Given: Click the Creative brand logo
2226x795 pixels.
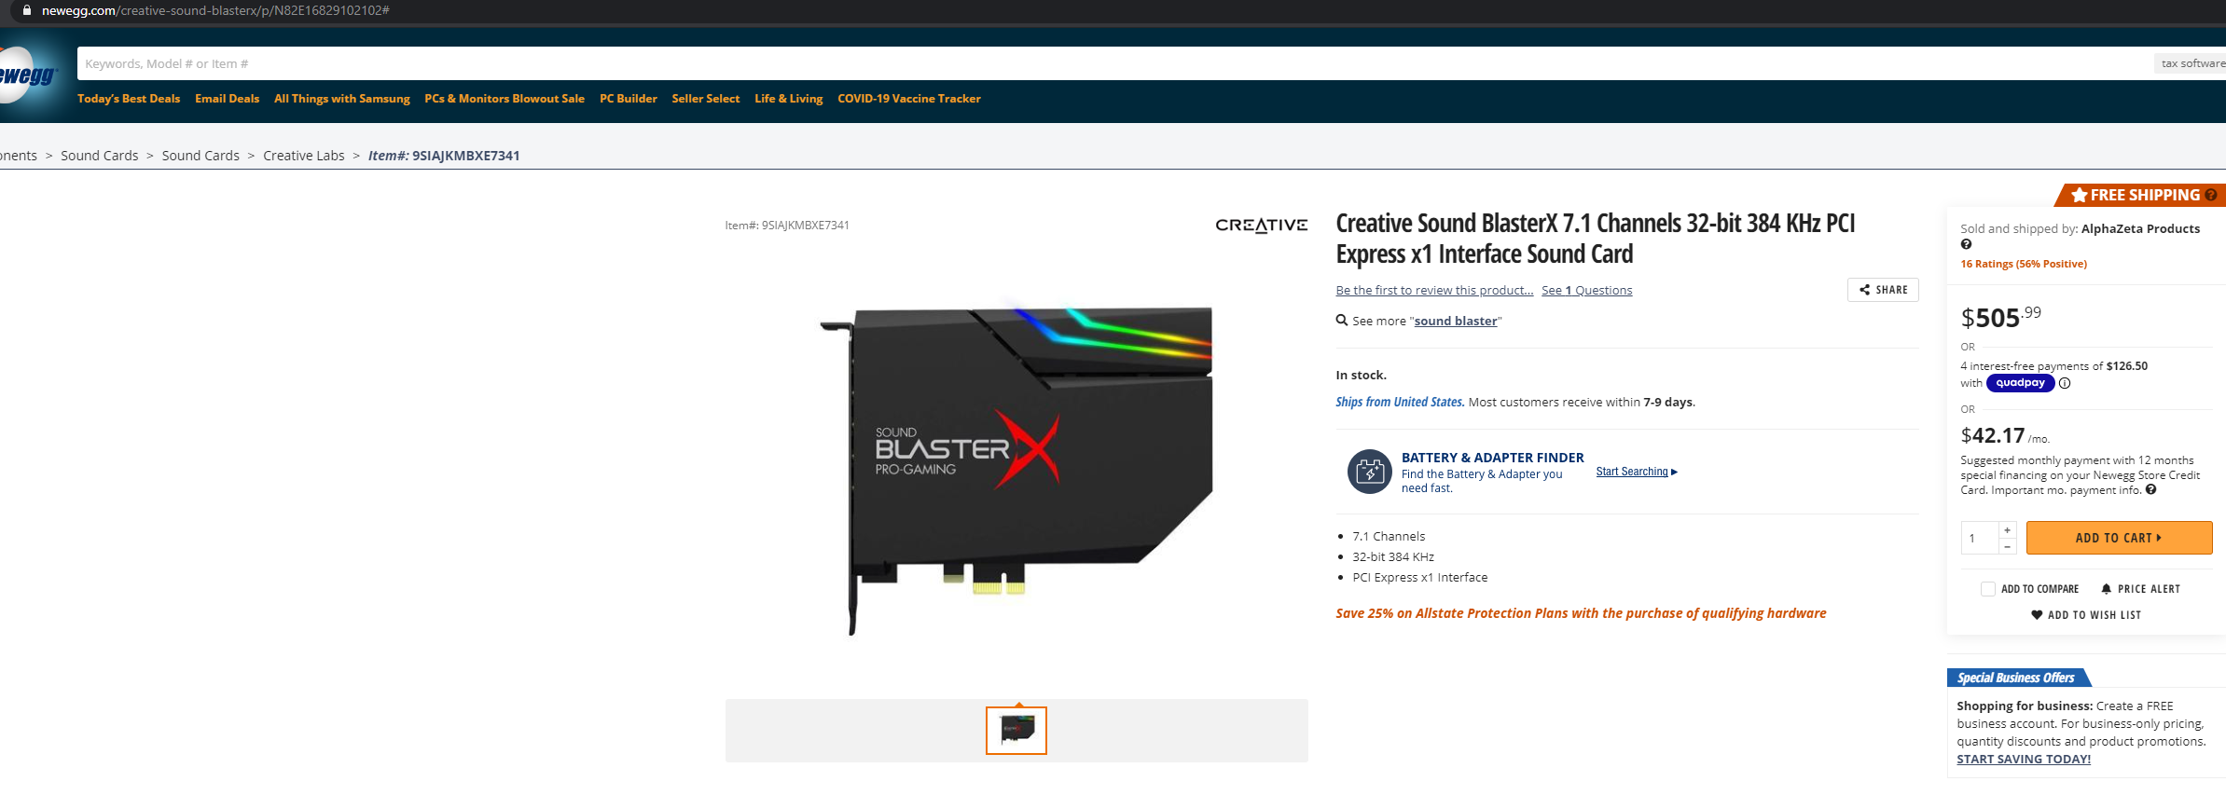Looking at the screenshot, I should [x=1261, y=225].
